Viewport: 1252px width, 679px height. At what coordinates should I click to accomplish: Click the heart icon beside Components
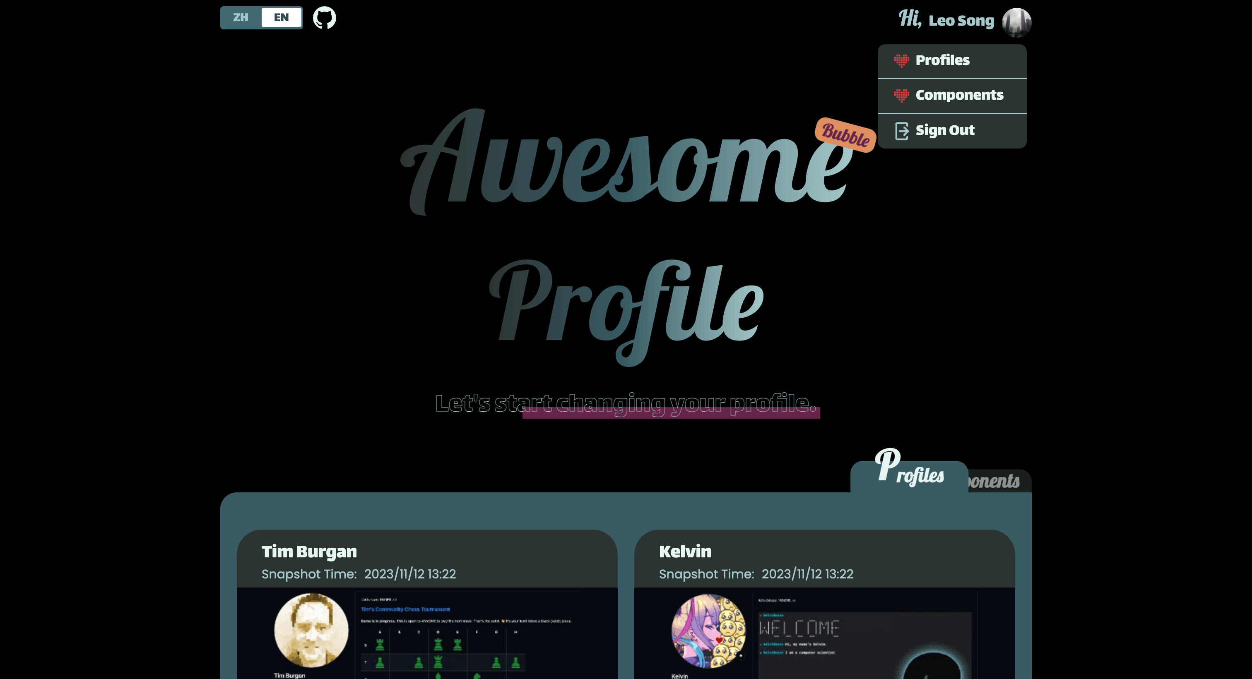click(901, 96)
